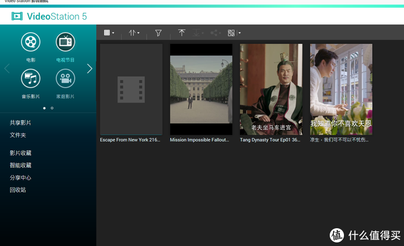Switch to first category page dot
This screenshot has width=404, height=246.
click(x=45, y=108)
